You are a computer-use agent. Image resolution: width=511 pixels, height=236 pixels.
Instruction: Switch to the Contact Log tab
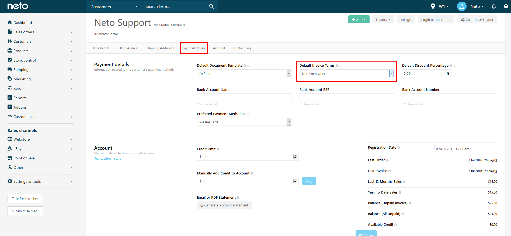pos(242,48)
